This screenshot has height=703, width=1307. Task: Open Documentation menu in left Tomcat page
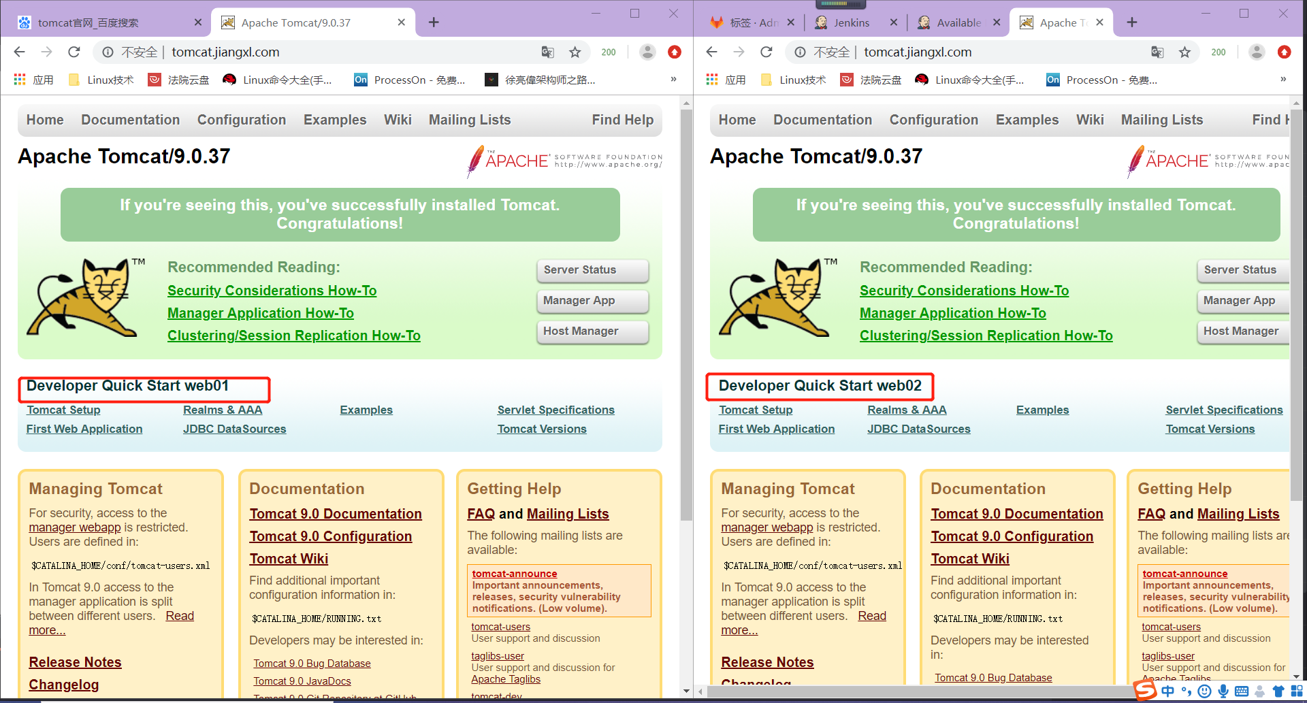131,120
